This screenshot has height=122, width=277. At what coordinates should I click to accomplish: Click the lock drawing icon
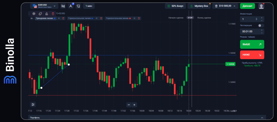pyautogui.click(x=47, y=13)
